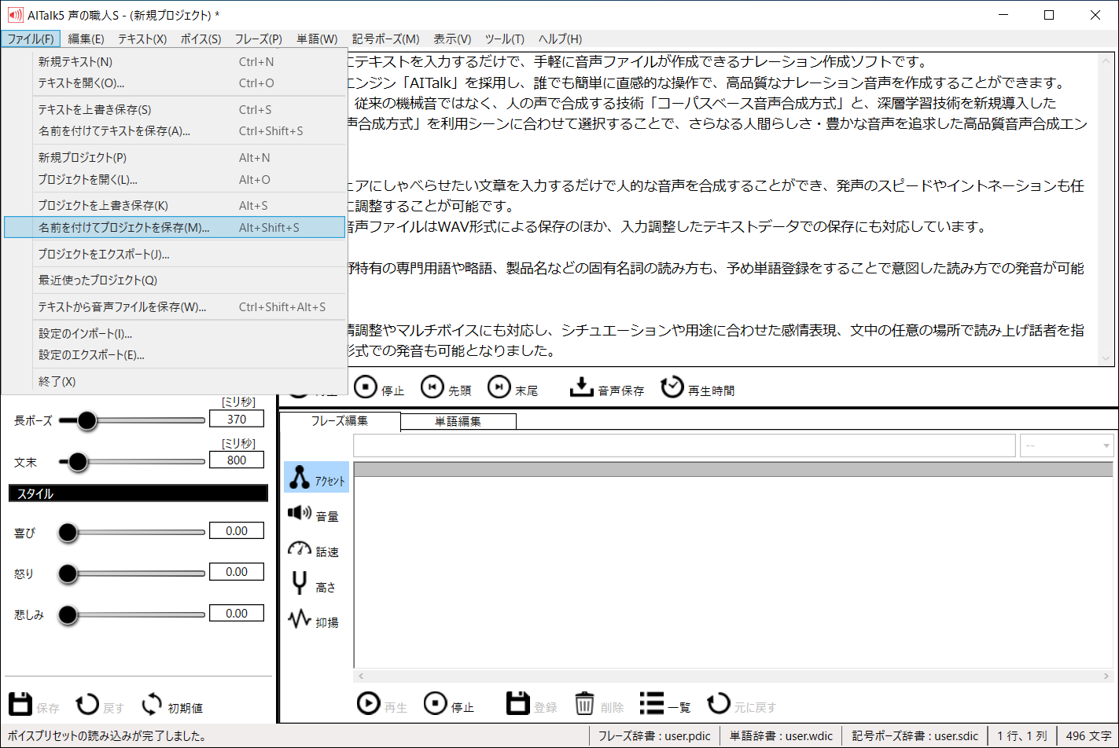
Task: Open the 表示(V) menu
Action: (452, 39)
